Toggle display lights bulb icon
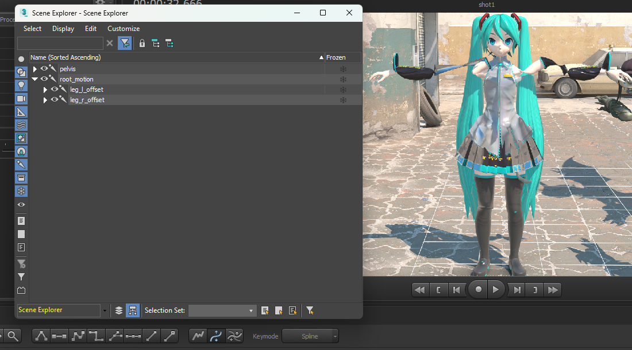The image size is (632, 350). (x=21, y=85)
